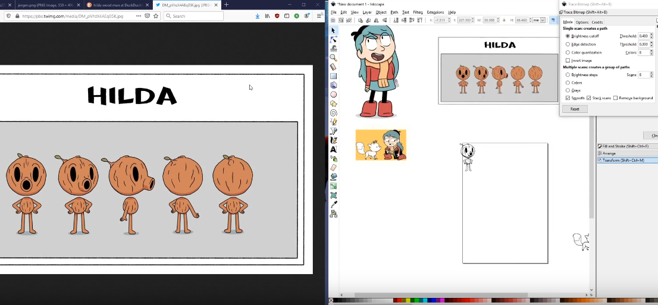
Task: Select the Measure ruler tool in Inkscape
Action: point(334,67)
